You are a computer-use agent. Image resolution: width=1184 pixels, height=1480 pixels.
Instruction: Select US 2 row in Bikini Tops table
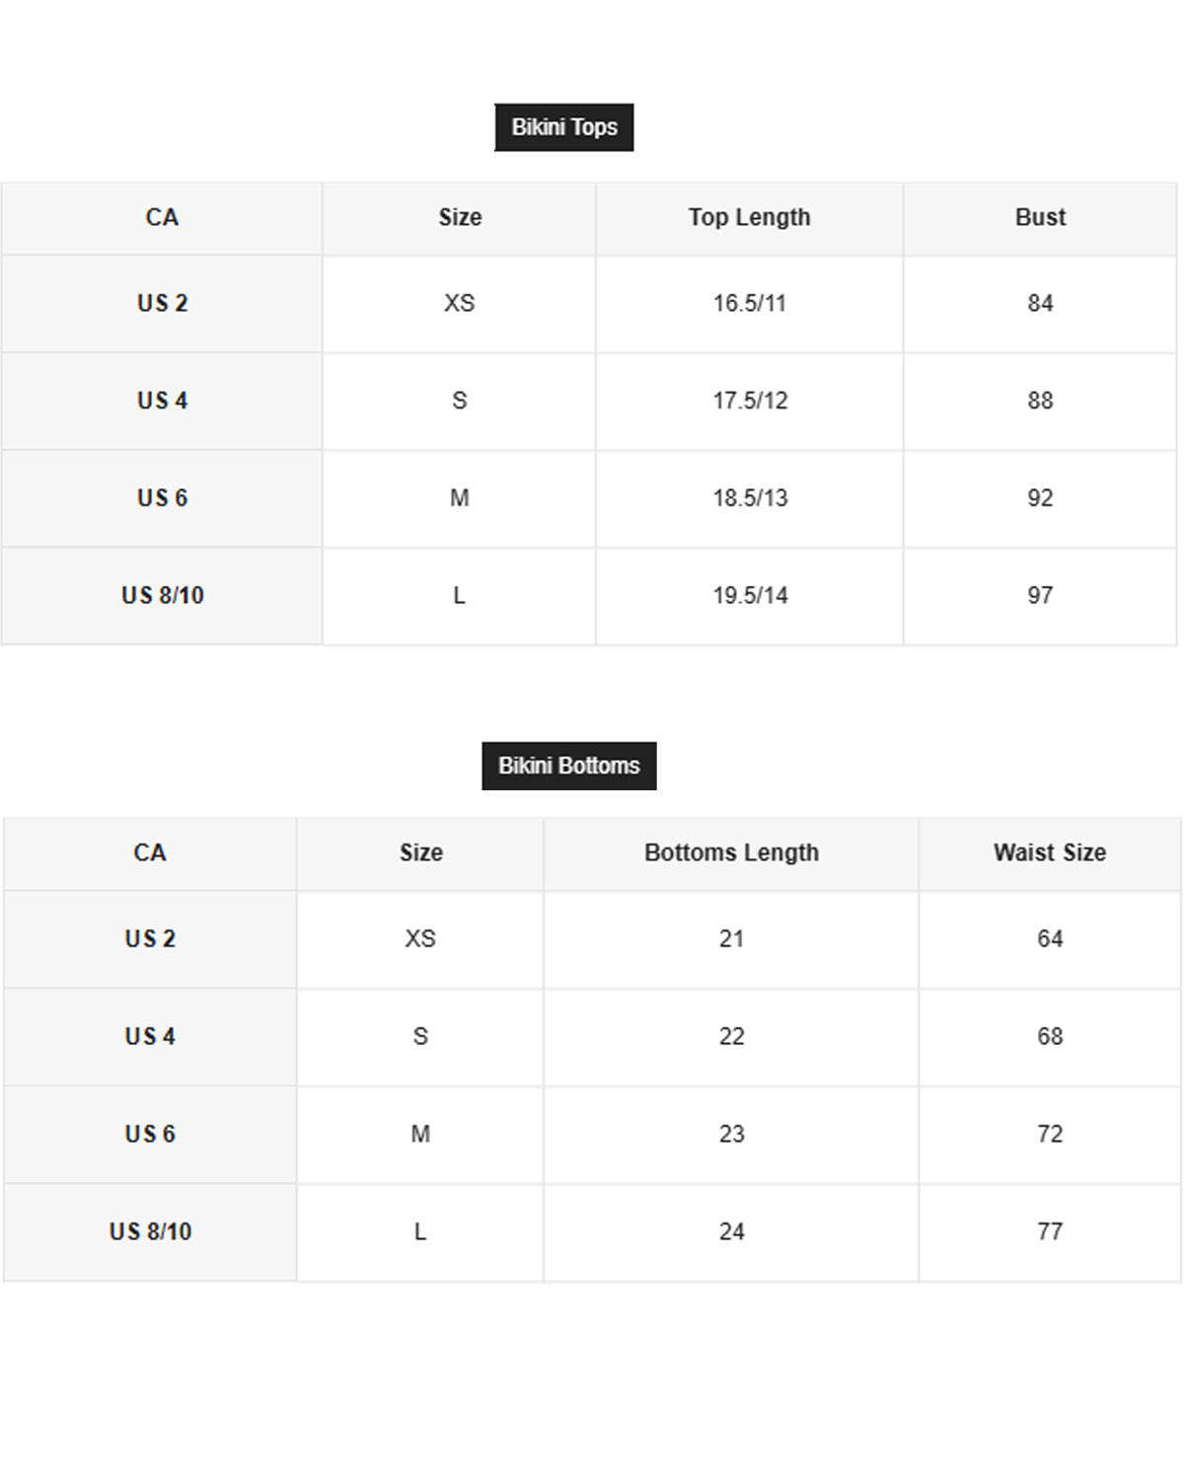click(x=589, y=304)
